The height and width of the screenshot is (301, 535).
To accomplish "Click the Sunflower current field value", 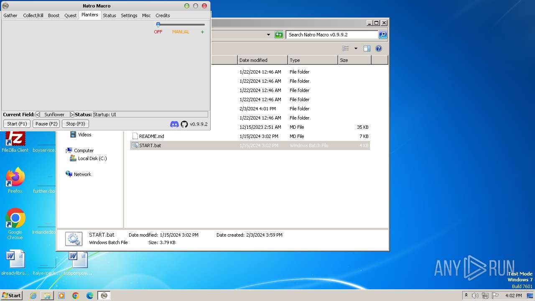I will pyautogui.click(x=55, y=114).
